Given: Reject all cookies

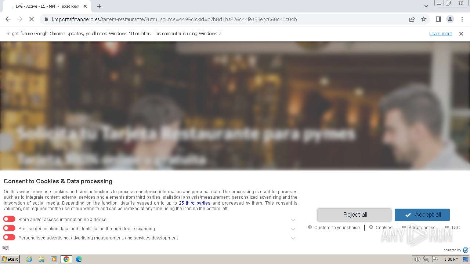Looking at the screenshot, I should tap(354, 215).
